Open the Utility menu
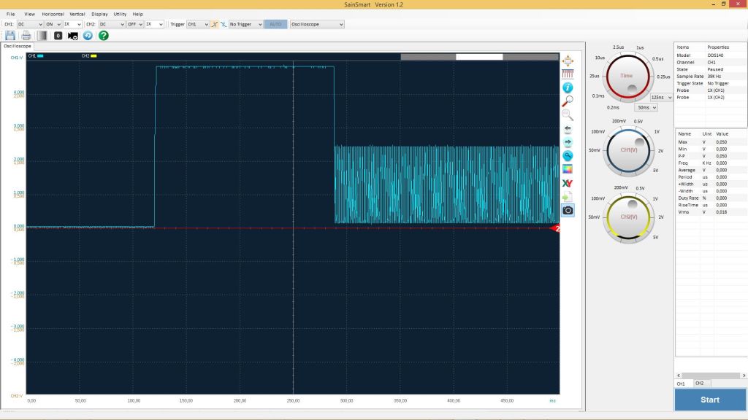 pyautogui.click(x=120, y=15)
